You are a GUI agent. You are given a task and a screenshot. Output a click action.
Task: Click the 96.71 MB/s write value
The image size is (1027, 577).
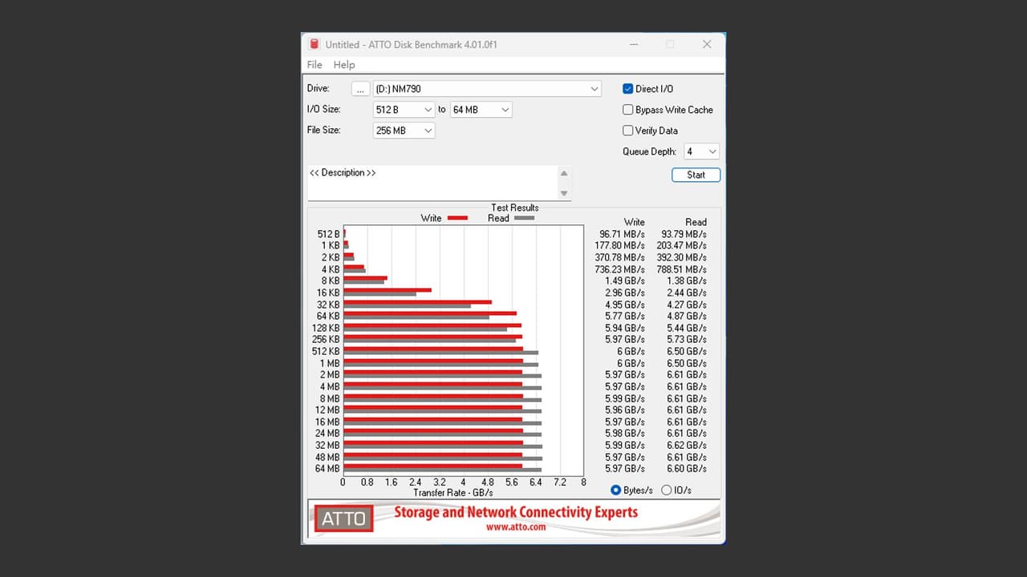[622, 234]
